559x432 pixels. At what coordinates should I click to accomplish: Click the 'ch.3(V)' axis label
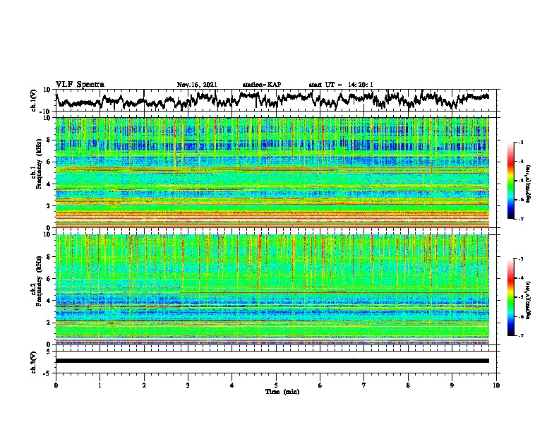point(34,362)
